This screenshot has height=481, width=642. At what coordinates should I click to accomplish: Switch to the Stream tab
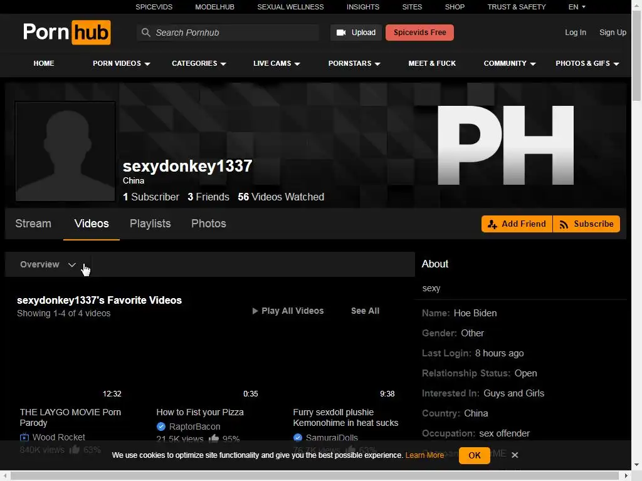[x=33, y=224]
